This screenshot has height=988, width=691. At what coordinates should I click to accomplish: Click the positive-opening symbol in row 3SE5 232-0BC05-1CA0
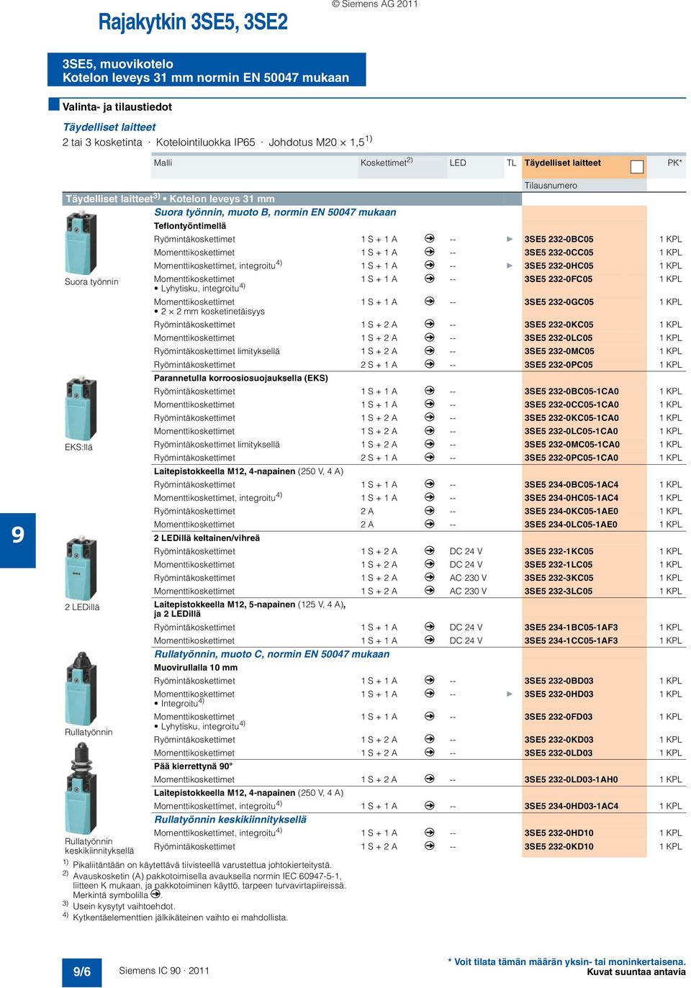click(430, 391)
